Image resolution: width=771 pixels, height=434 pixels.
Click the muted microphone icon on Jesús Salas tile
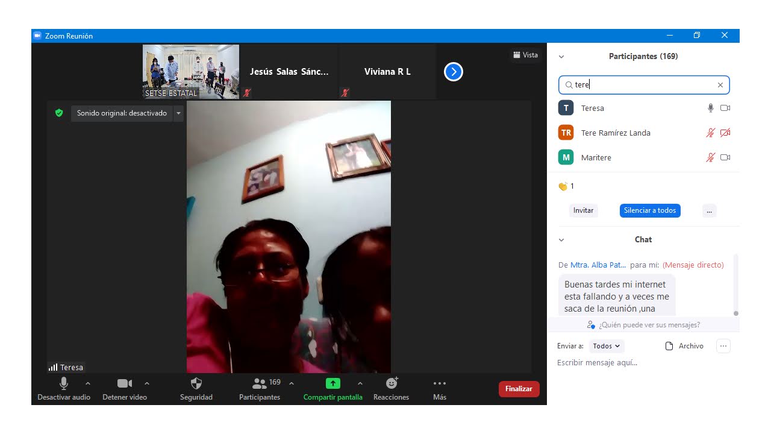pyautogui.click(x=247, y=93)
